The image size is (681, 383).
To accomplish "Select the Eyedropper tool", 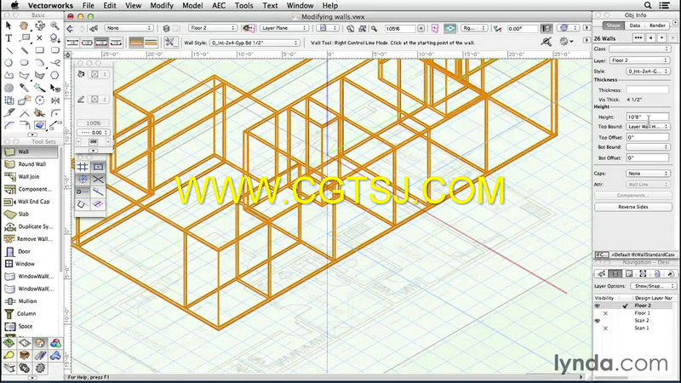I will 24,89.
